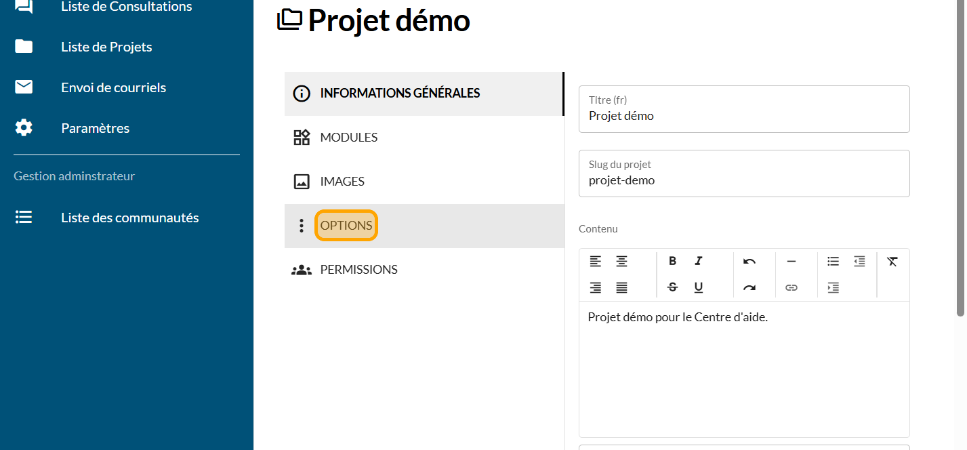Open Envoi de courriels in sidebar
Screen dimensions: 967x450
(x=113, y=87)
